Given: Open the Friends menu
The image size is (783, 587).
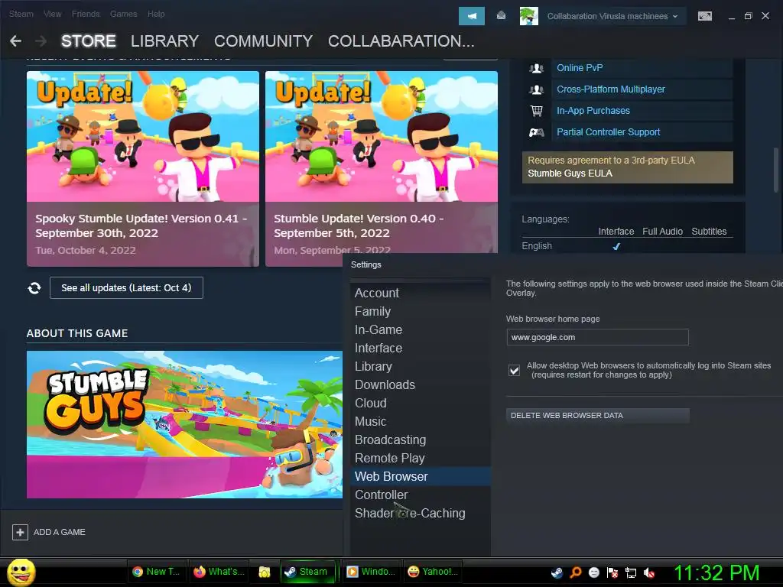Looking at the screenshot, I should [86, 14].
